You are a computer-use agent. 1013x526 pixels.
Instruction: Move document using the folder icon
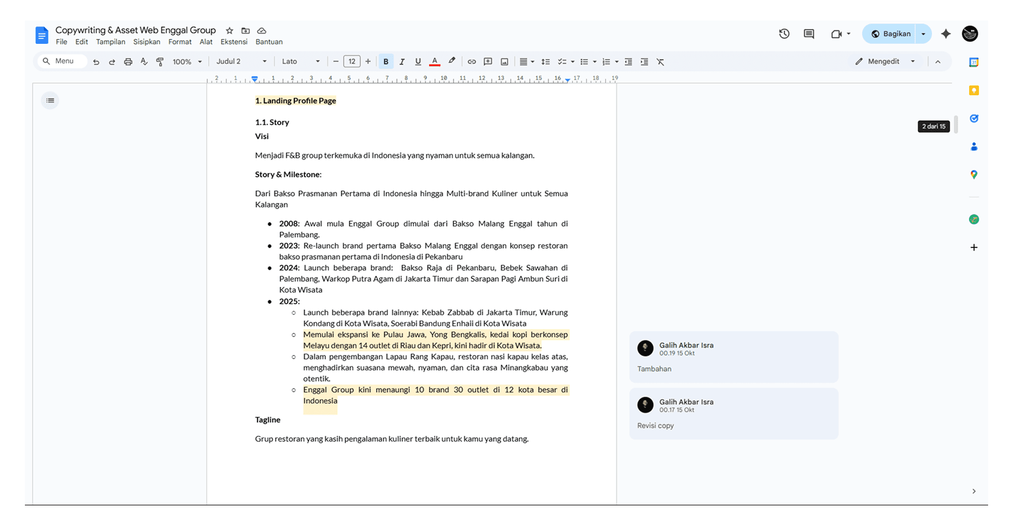click(246, 31)
